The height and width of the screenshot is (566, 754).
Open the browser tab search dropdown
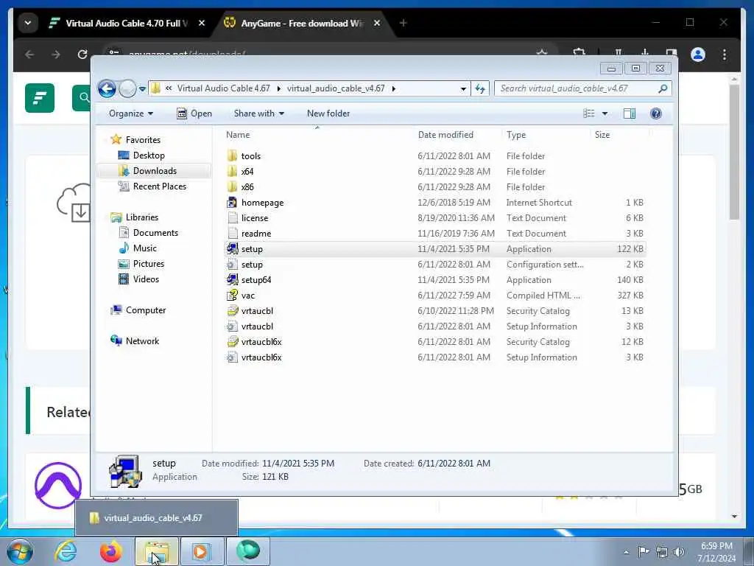(x=28, y=23)
